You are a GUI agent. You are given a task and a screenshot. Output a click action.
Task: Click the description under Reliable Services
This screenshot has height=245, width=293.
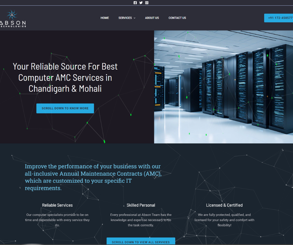click(57, 220)
